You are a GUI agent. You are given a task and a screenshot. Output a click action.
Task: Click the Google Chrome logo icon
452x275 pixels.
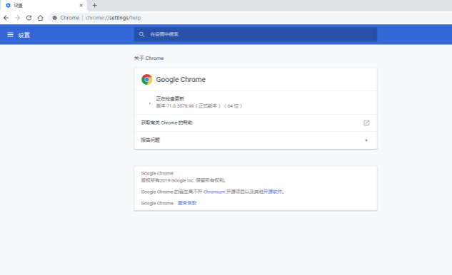(146, 79)
